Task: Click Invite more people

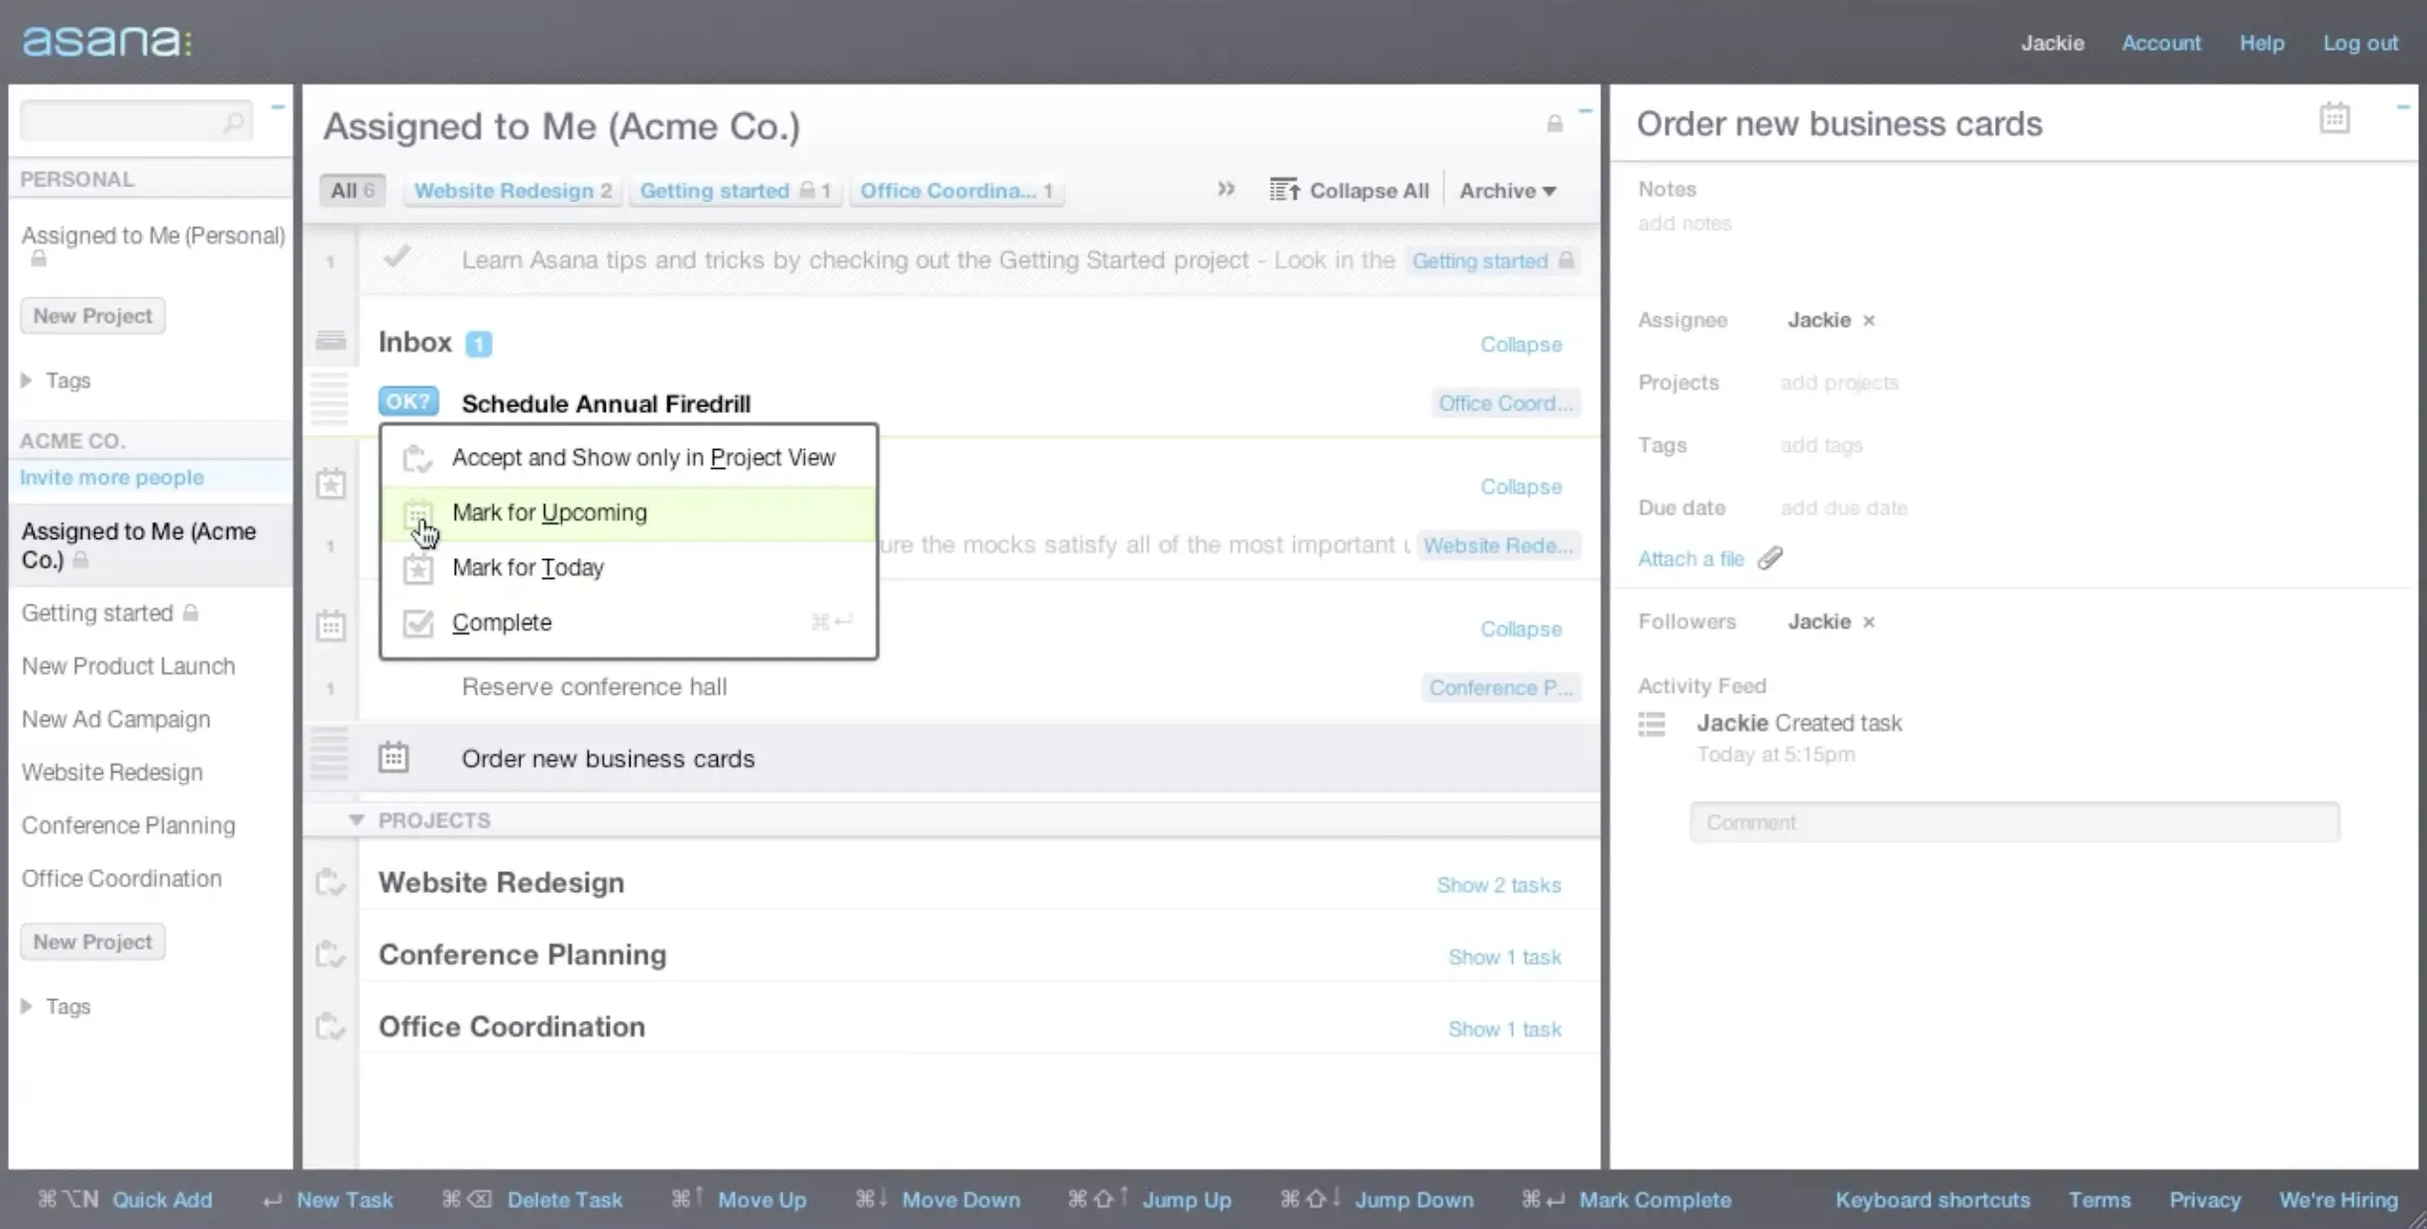Action: [x=112, y=478]
